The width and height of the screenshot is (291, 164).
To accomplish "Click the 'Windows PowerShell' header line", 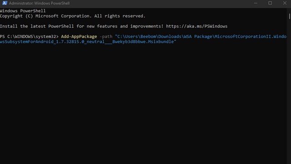I will (23, 11).
